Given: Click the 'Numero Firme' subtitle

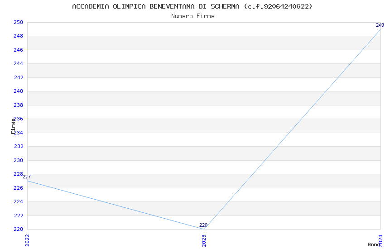Looking at the screenshot, I should tap(193, 16).
